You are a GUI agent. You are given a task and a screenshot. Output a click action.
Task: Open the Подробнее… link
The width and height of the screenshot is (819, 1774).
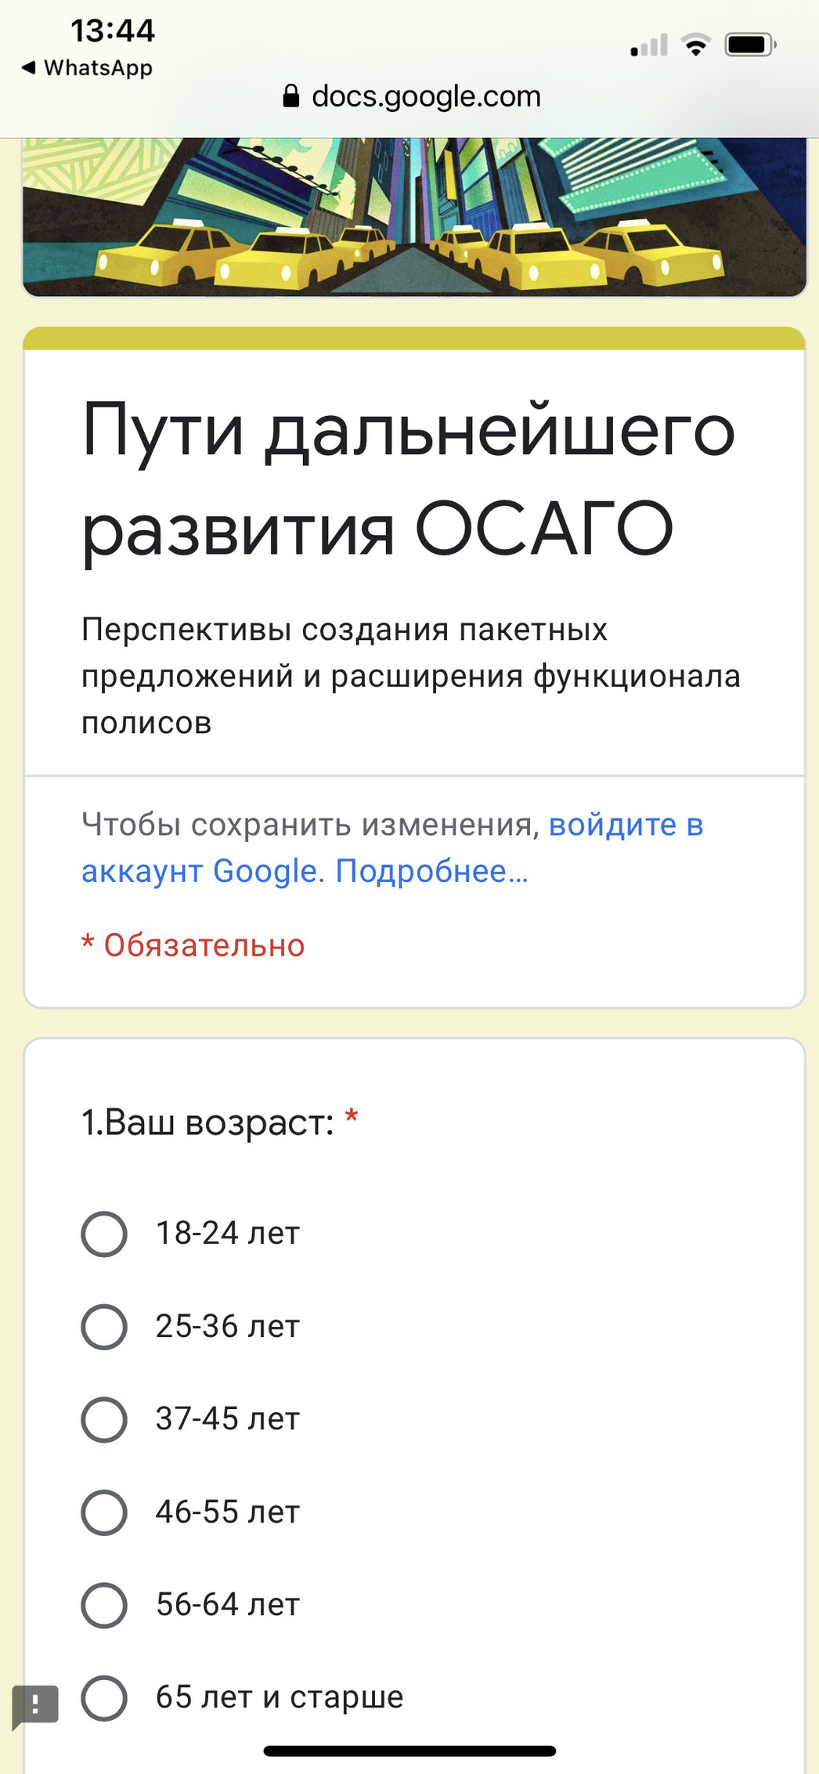[x=431, y=872]
